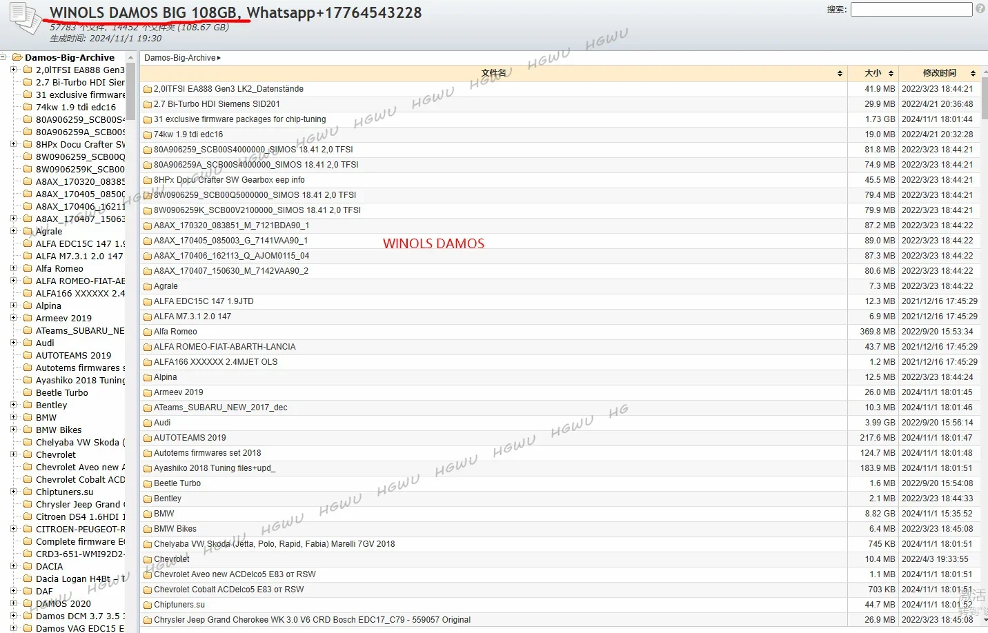Image resolution: width=988 pixels, height=633 pixels.
Task: Open 'ALFA ROMEO-FIAT-ABARTH-LANCIA' folder link
Action: point(225,347)
